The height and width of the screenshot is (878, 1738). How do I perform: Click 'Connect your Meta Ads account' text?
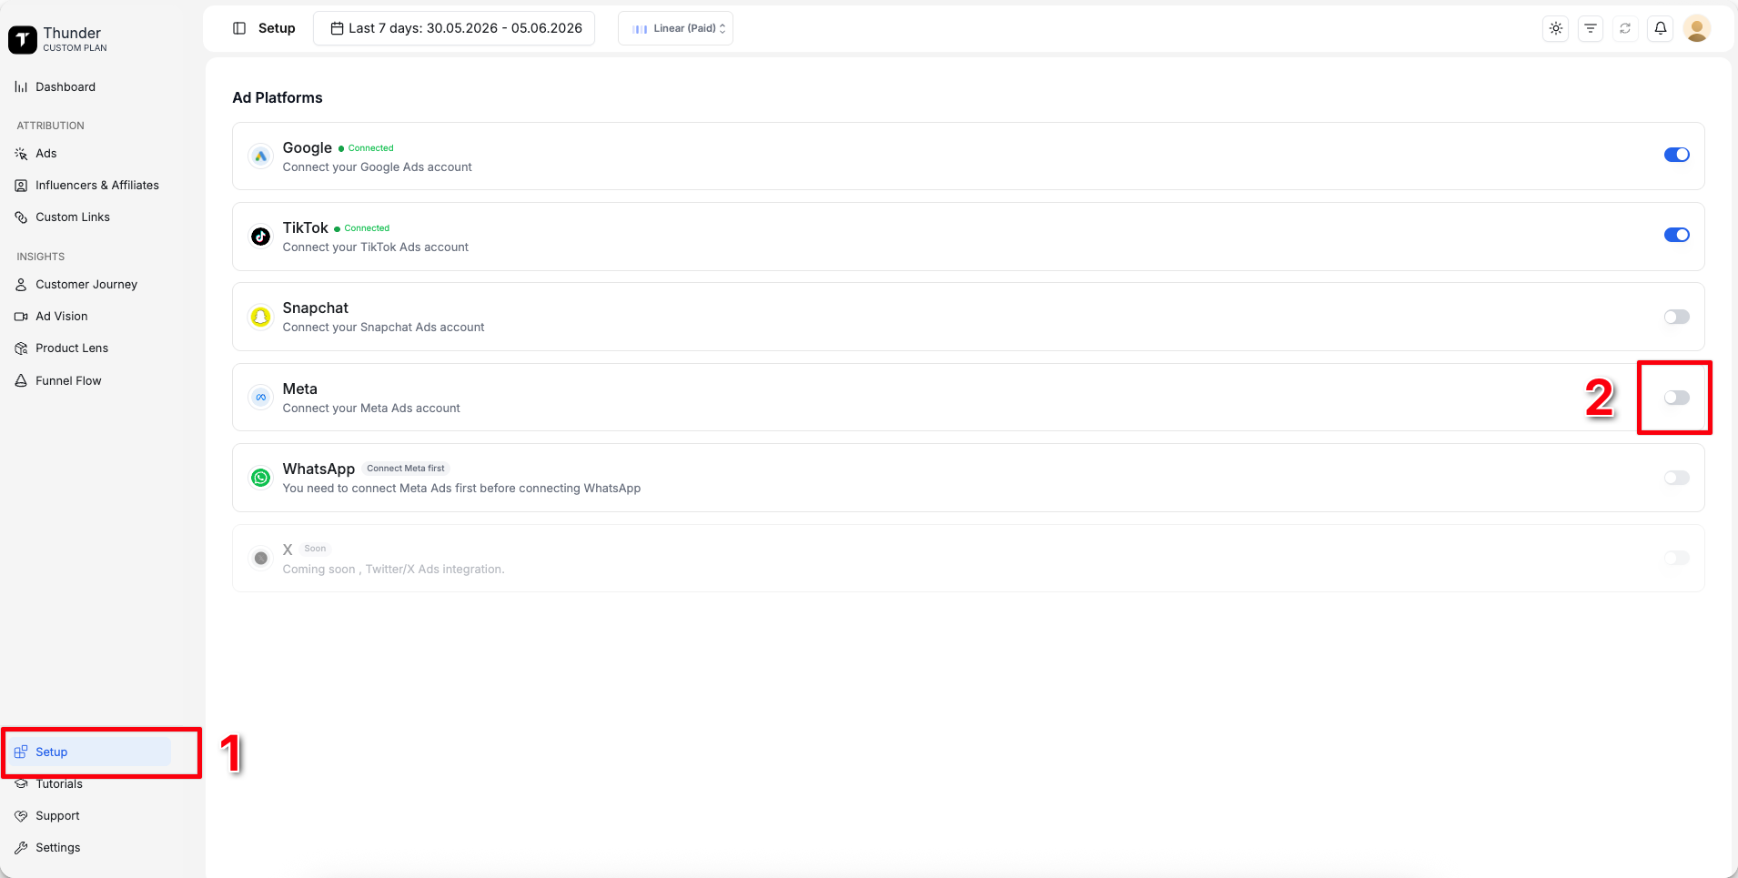coord(371,409)
